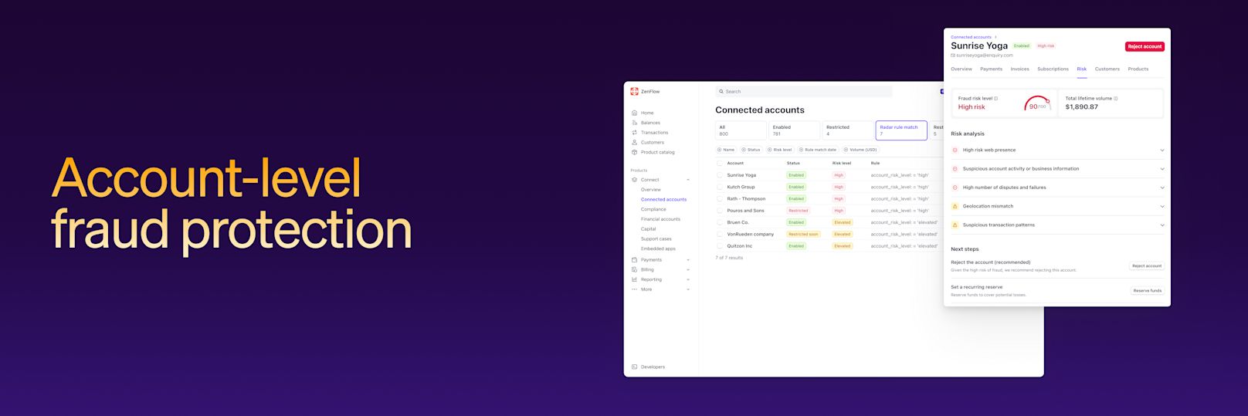The width and height of the screenshot is (1248, 416).
Task: Click the Search input field
Action: [803, 91]
